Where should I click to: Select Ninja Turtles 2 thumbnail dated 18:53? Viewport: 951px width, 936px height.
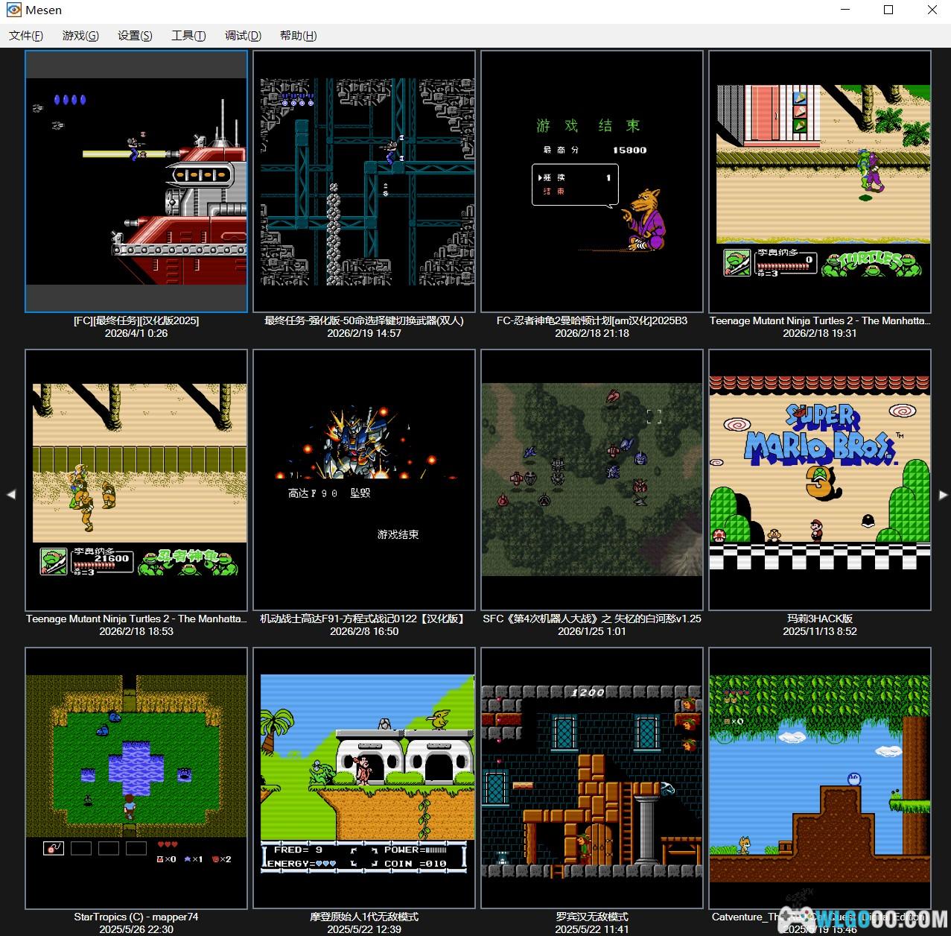tap(136, 480)
